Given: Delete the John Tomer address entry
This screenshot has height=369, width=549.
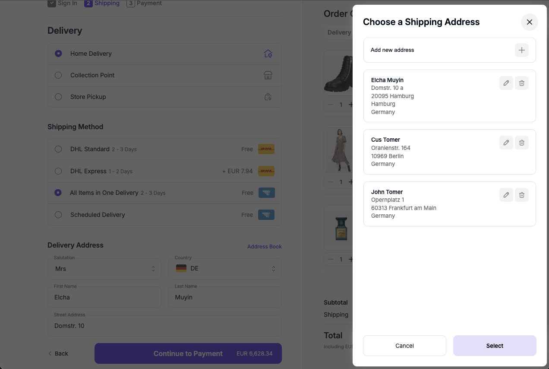Looking at the screenshot, I should pyautogui.click(x=522, y=195).
